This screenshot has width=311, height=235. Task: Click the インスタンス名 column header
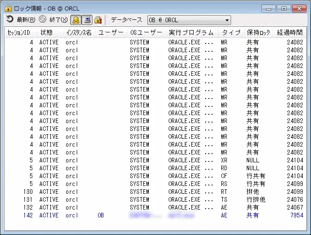(79, 33)
